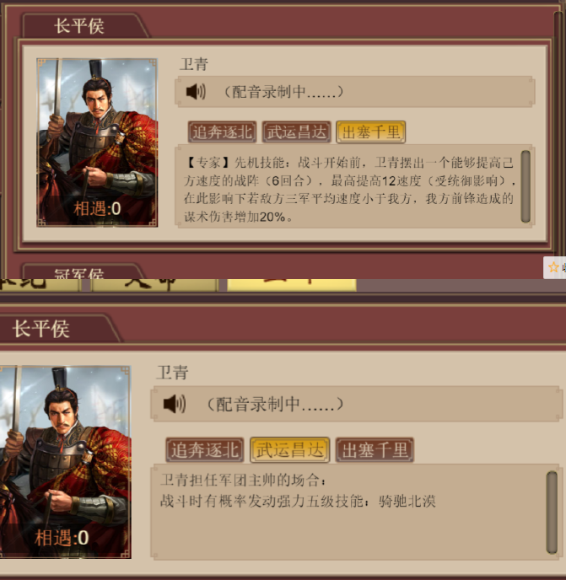566x580 pixels.
Task: Play voice clip in lower 卫青 panel
Action: click(175, 404)
